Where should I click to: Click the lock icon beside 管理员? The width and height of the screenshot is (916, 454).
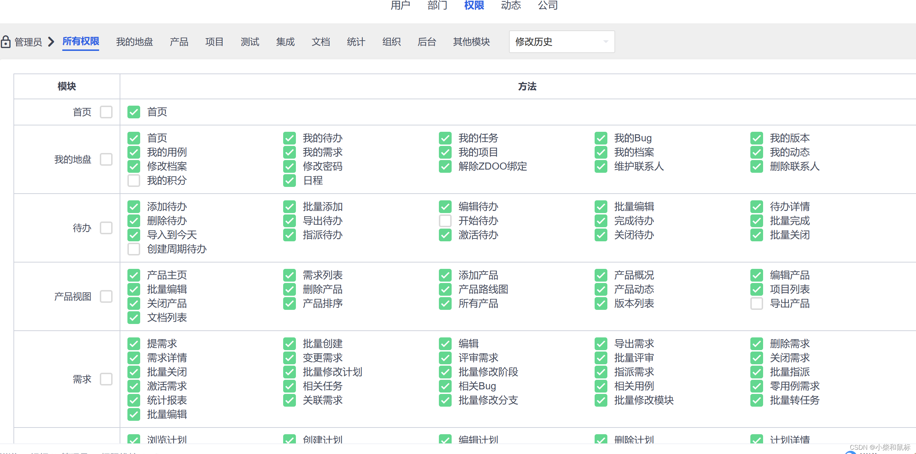point(6,42)
